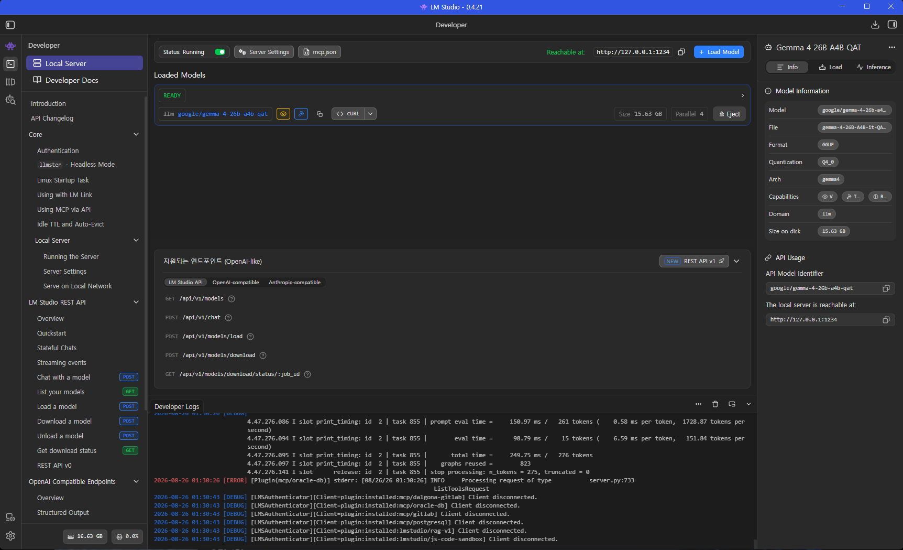Open the Developer terminal icon in sidebar

(x=10, y=64)
